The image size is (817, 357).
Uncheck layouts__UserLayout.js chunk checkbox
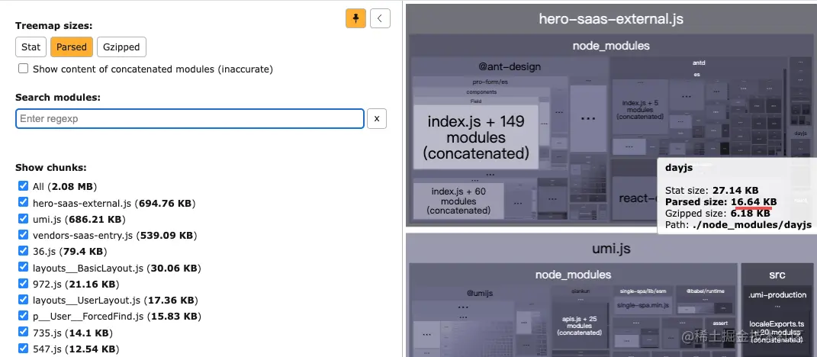[x=23, y=300]
